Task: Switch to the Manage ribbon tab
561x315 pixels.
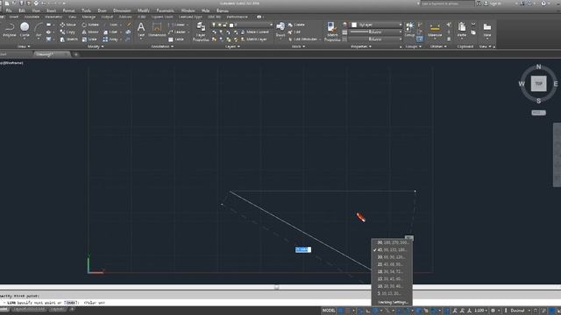Action: [x=89, y=17]
